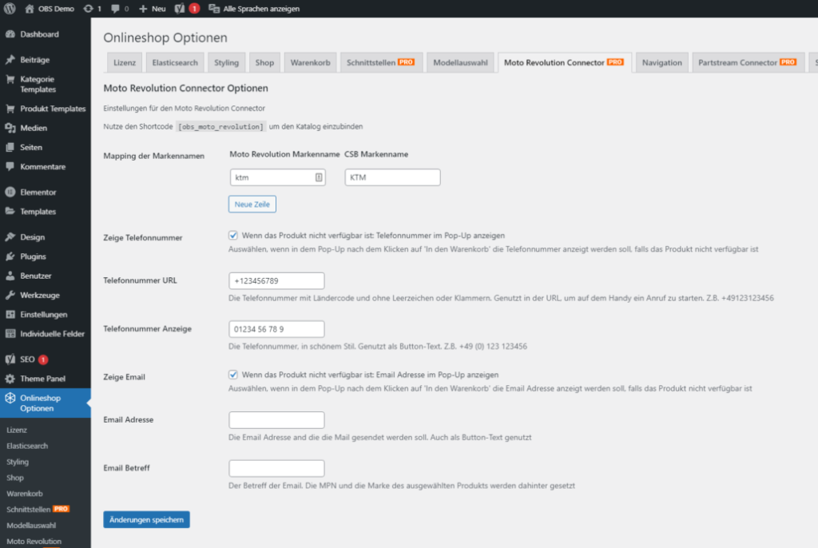Screen dimensions: 818x548
Task: Click the Email Adresse input field
Action: [x=276, y=419]
